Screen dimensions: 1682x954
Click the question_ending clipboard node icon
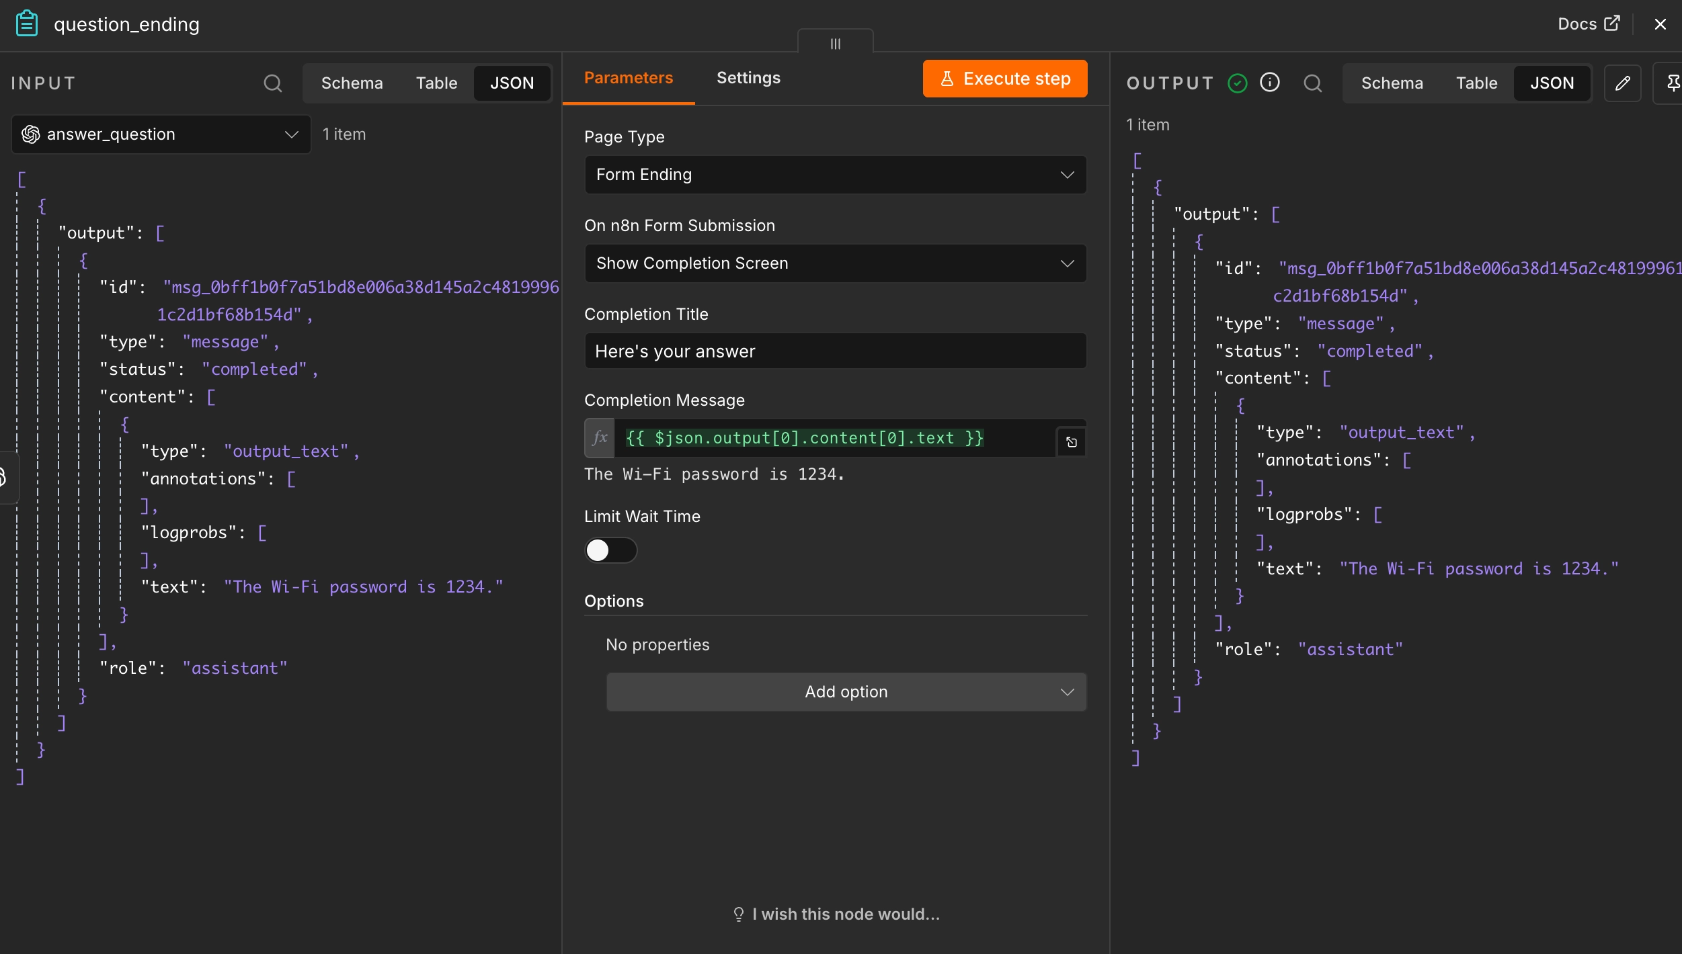[x=27, y=24]
